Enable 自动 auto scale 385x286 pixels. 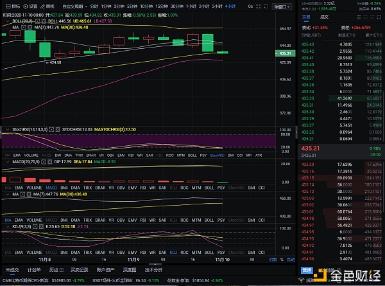pyautogui.click(x=291, y=260)
